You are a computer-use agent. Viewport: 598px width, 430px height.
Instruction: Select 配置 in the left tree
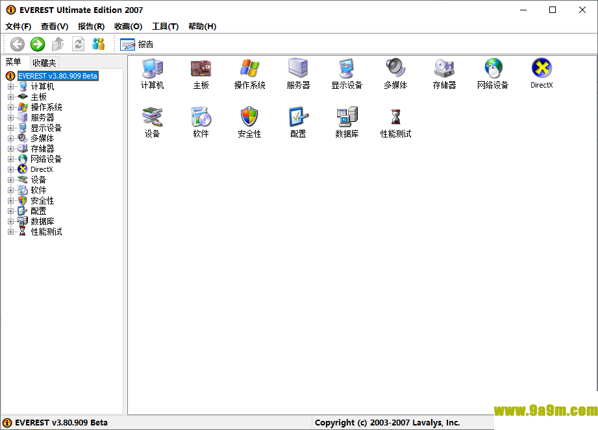(x=38, y=211)
